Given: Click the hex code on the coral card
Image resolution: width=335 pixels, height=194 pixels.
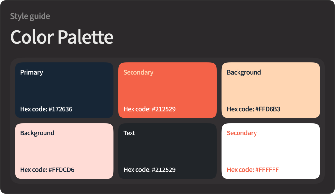Looking at the screenshot, I should pyautogui.click(x=150, y=109).
